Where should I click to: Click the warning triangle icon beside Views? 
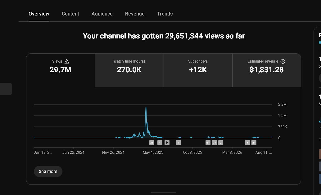click(67, 61)
